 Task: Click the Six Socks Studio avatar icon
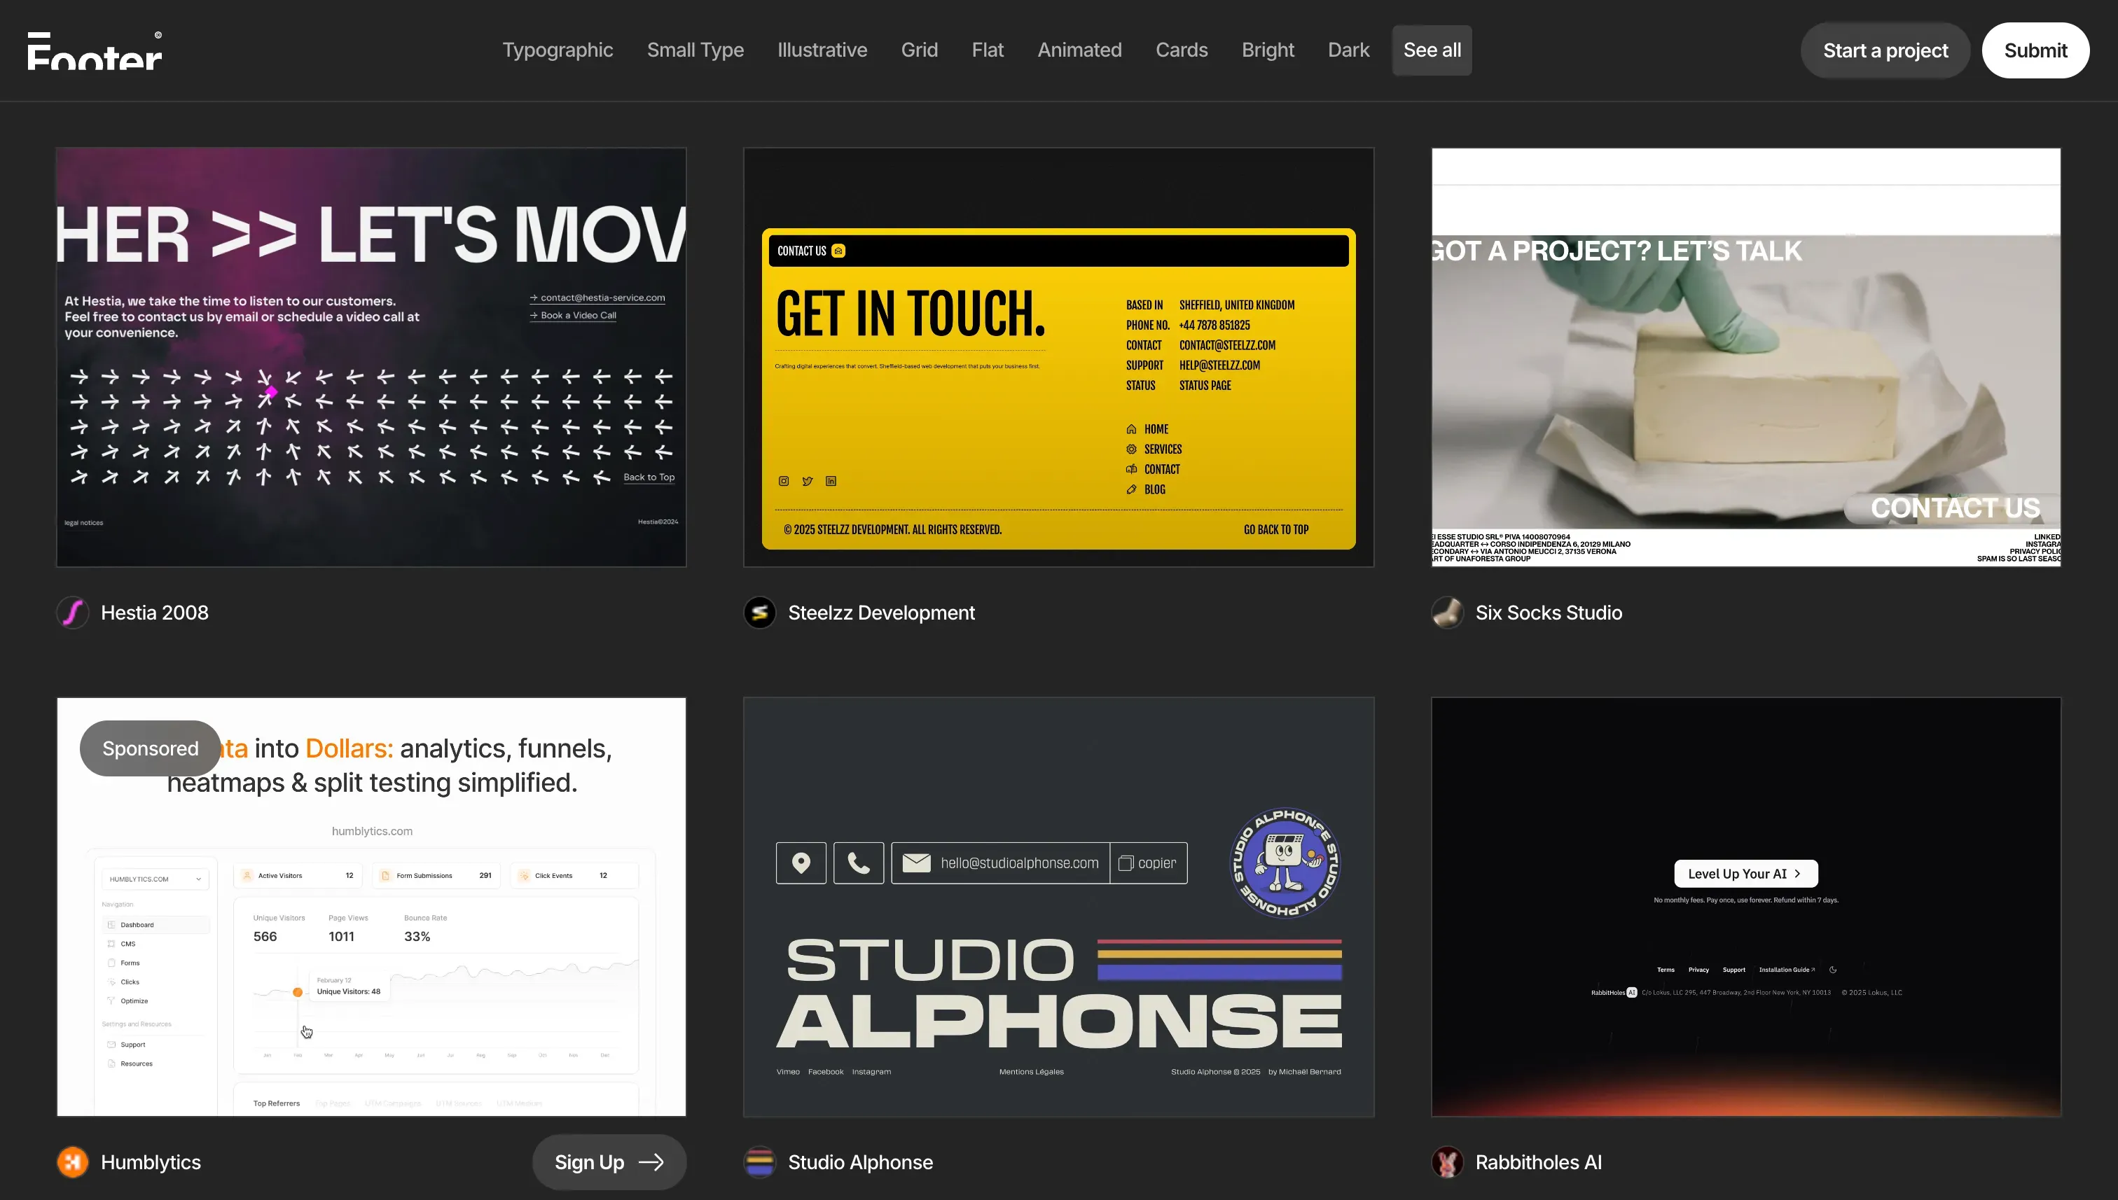1447,613
